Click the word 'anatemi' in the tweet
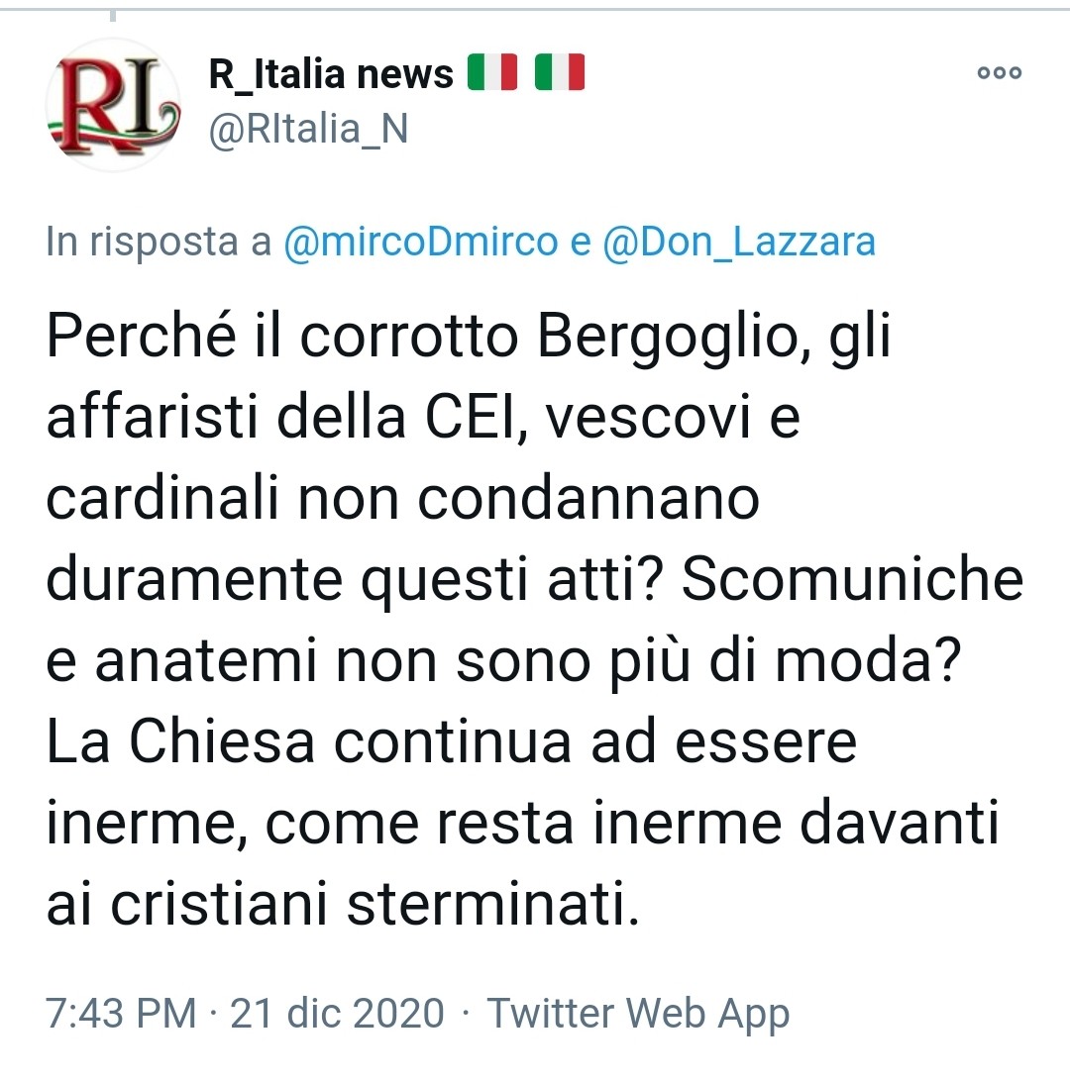The image size is (1070, 1081). tap(206, 660)
